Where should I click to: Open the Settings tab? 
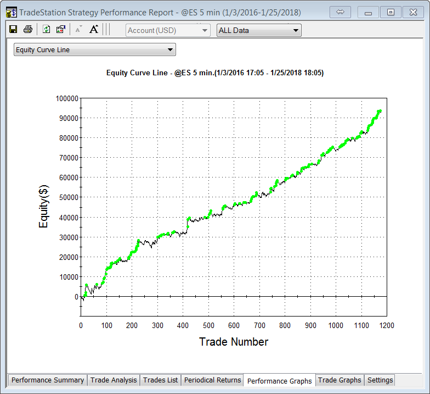click(x=380, y=380)
